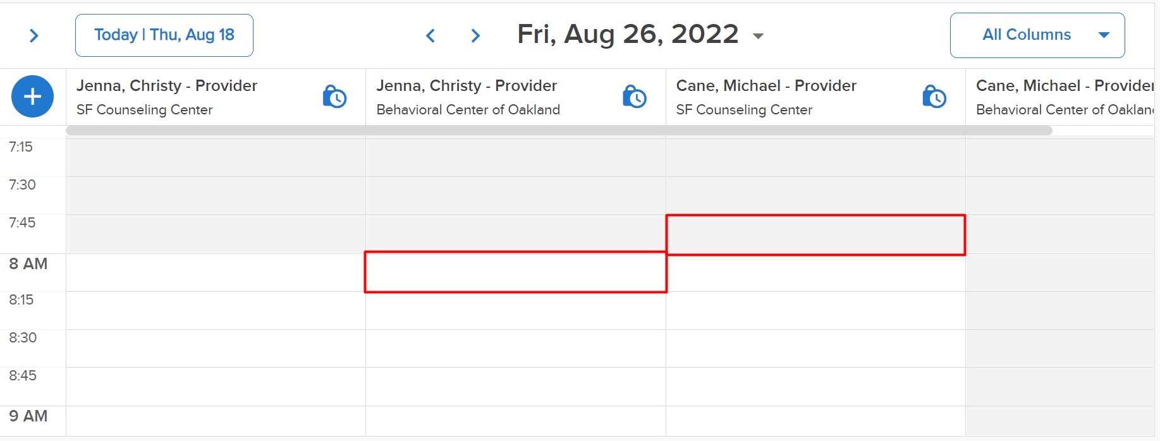The image size is (1160, 441).
Task: Click the Fri, Aug 26, 2022 date heading
Action: tap(628, 34)
